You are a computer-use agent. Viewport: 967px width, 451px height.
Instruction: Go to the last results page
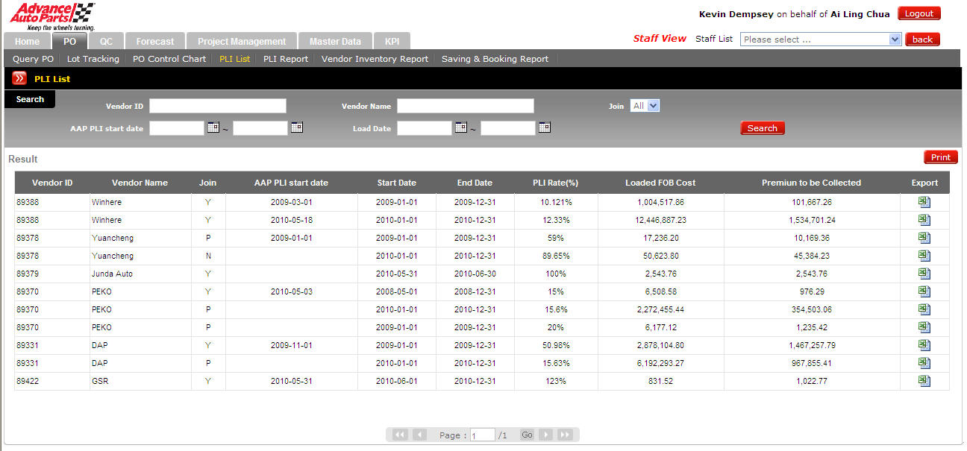[565, 435]
